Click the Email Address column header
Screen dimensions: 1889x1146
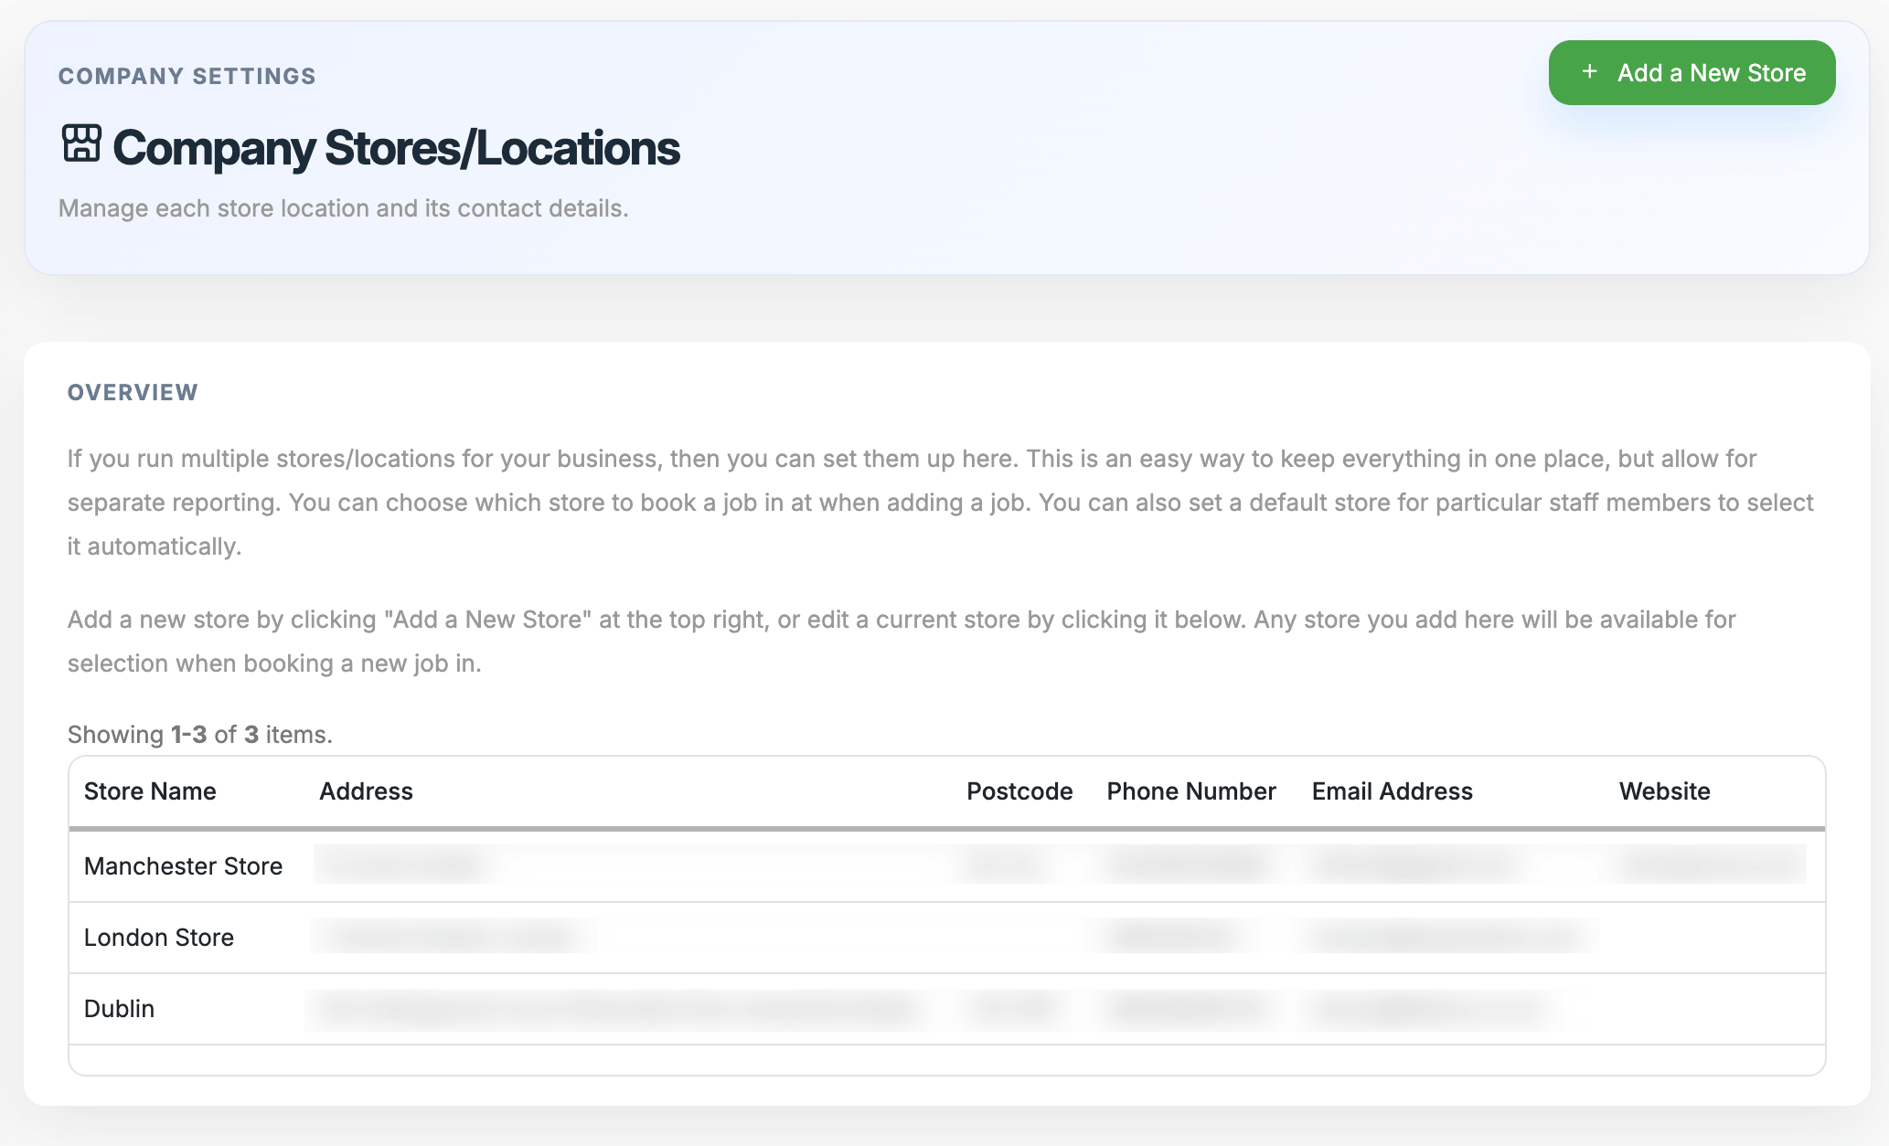[x=1392, y=791]
